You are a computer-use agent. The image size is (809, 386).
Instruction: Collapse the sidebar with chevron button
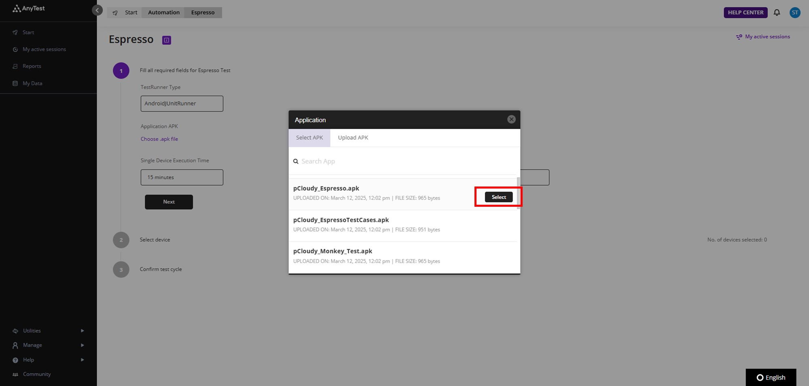97,10
